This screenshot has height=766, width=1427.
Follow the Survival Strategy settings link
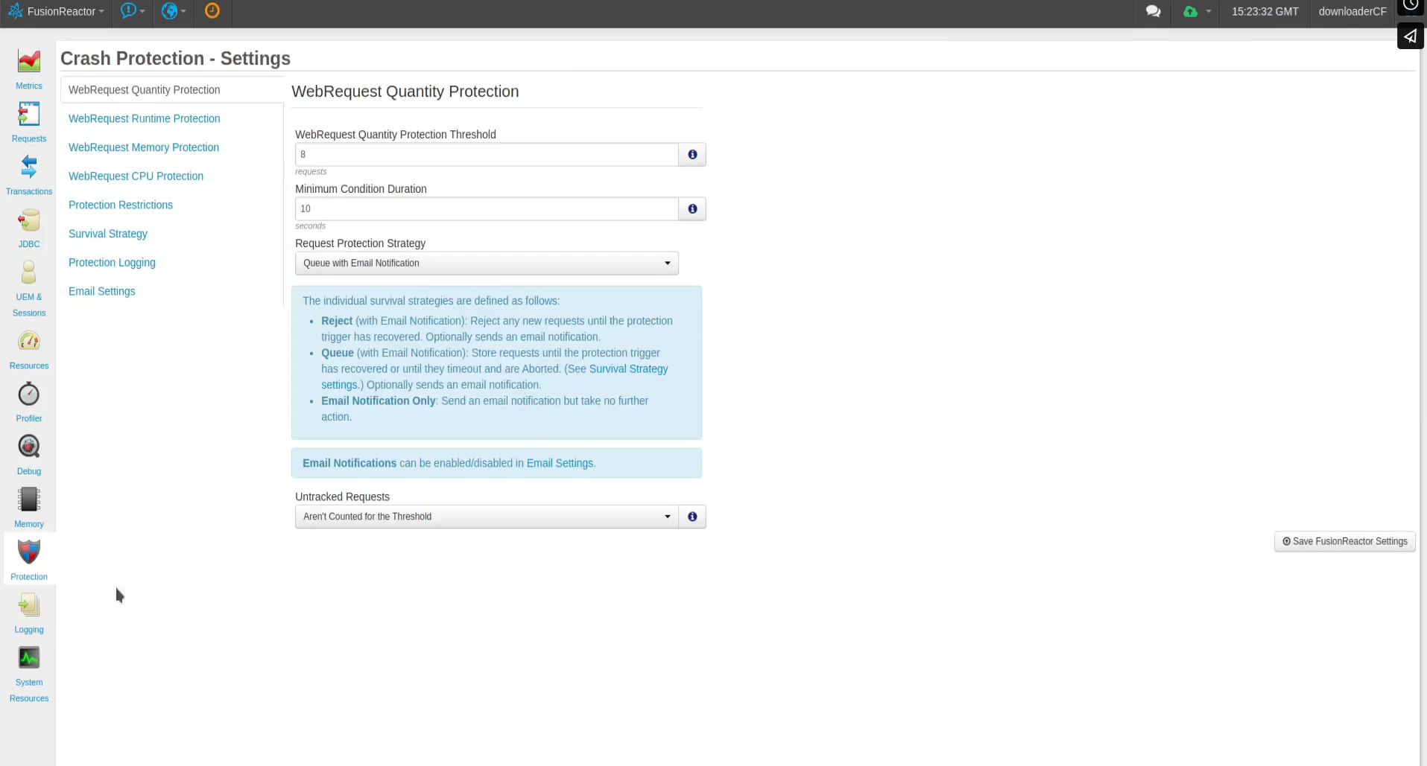[x=628, y=369]
